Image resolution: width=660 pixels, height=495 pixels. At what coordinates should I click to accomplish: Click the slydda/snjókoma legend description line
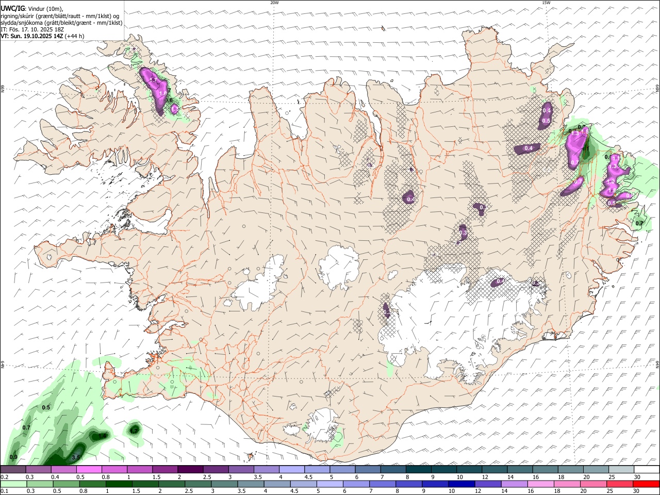(62, 23)
